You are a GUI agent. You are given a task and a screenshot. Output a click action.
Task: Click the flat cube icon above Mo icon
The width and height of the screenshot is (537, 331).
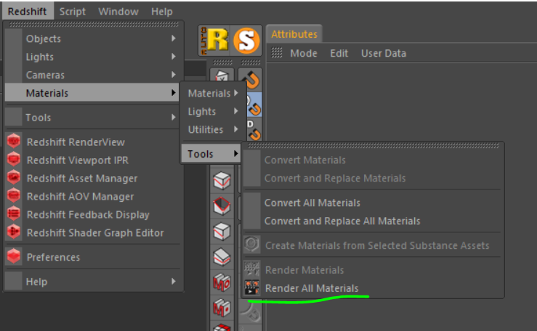click(x=222, y=257)
